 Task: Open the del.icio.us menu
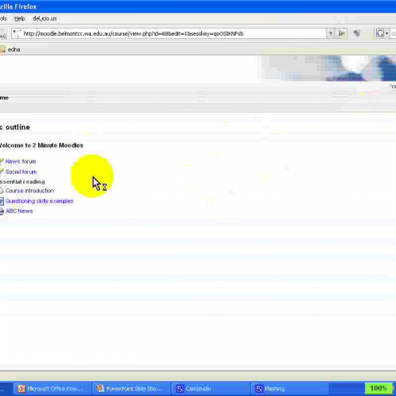tap(44, 18)
